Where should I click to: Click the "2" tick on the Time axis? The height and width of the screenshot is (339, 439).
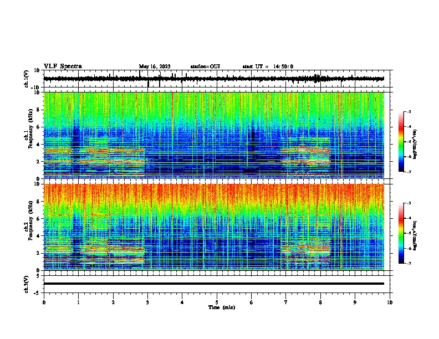point(113,302)
